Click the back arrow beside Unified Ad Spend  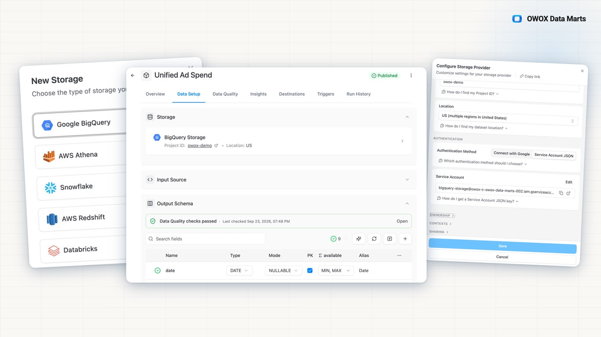click(133, 75)
